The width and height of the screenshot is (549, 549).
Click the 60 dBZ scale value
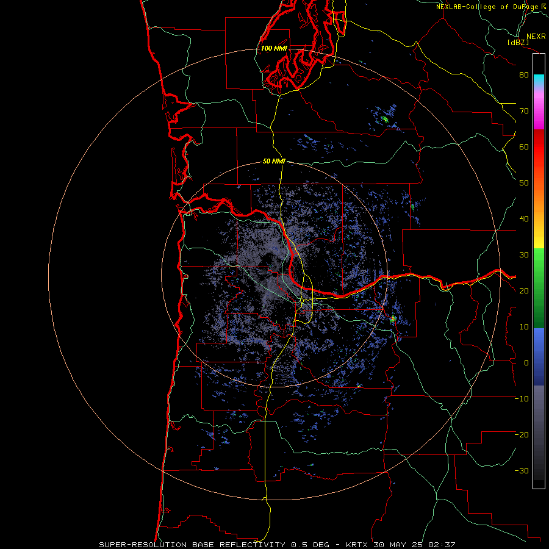(x=524, y=146)
